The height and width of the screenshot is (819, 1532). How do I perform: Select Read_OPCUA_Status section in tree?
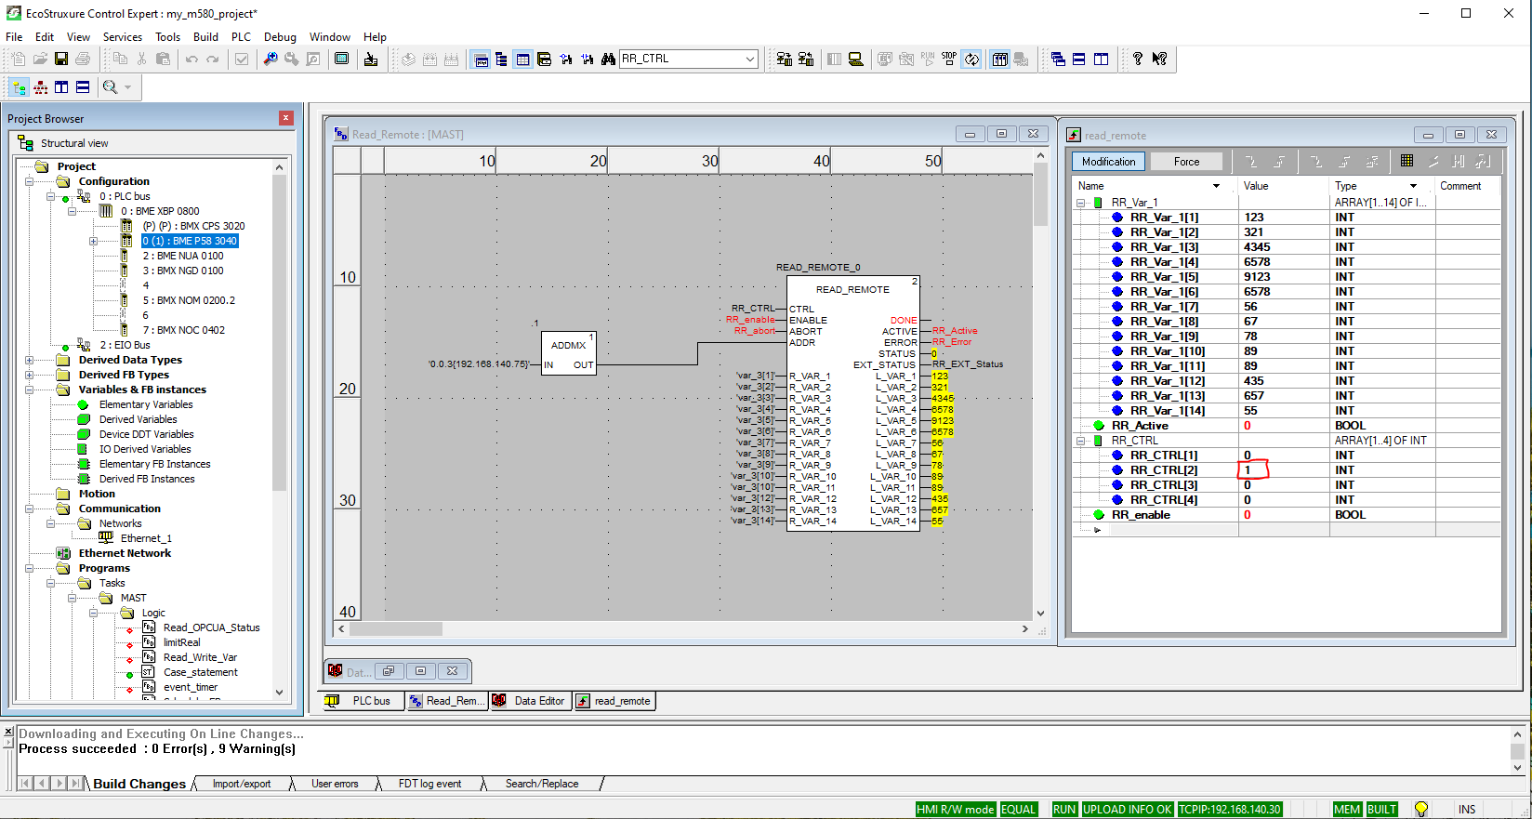click(211, 627)
